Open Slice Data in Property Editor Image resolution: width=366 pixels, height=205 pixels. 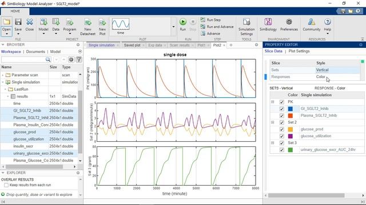click(273, 51)
